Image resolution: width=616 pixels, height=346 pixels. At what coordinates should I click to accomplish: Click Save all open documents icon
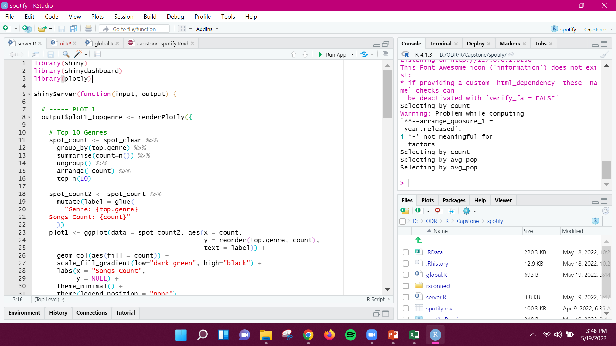(73, 29)
